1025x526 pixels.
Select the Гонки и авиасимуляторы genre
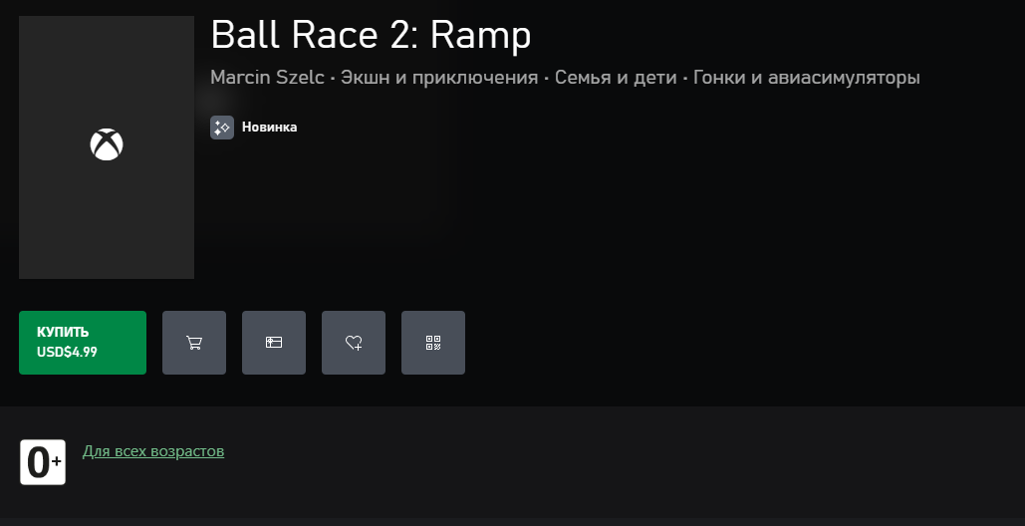(x=807, y=77)
